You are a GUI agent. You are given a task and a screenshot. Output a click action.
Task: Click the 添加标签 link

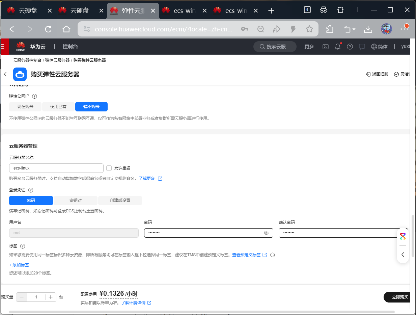[19, 265]
